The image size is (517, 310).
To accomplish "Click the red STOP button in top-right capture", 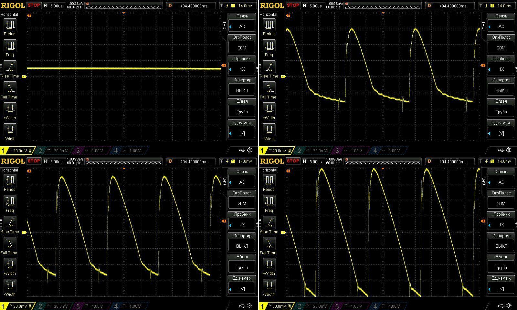I will coord(293,5).
